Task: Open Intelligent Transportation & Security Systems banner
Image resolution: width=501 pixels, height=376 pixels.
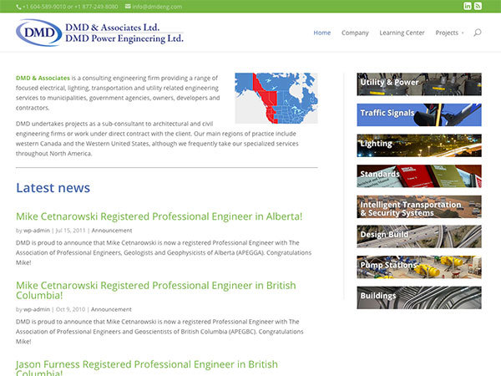Action: pos(419,207)
